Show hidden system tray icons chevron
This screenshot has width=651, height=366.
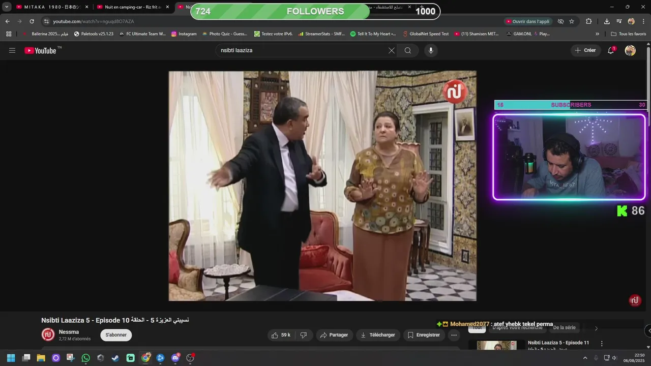[585, 358]
